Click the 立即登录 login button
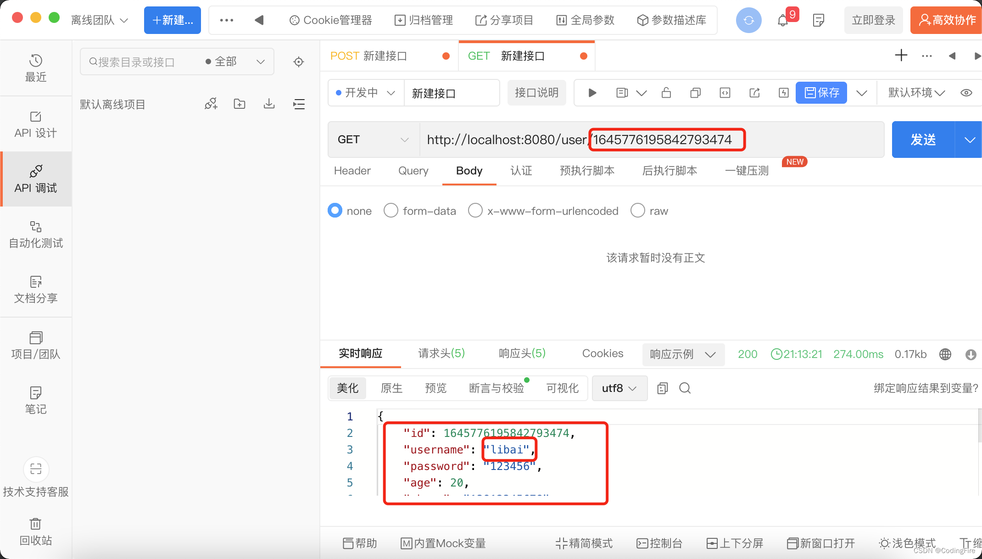The height and width of the screenshot is (559, 982). tap(873, 20)
